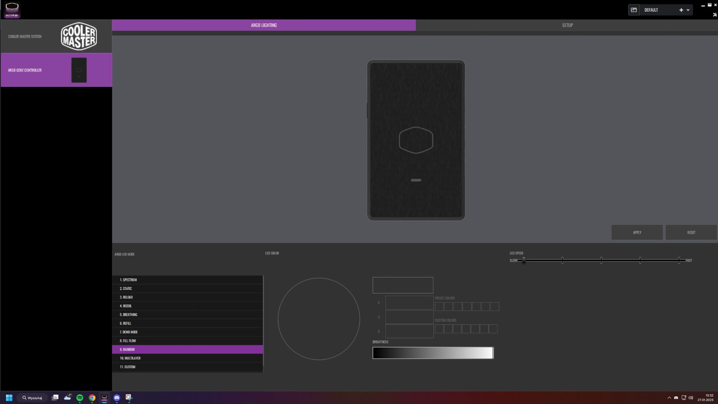Click the MasterPlus+ logo icon

point(12,10)
